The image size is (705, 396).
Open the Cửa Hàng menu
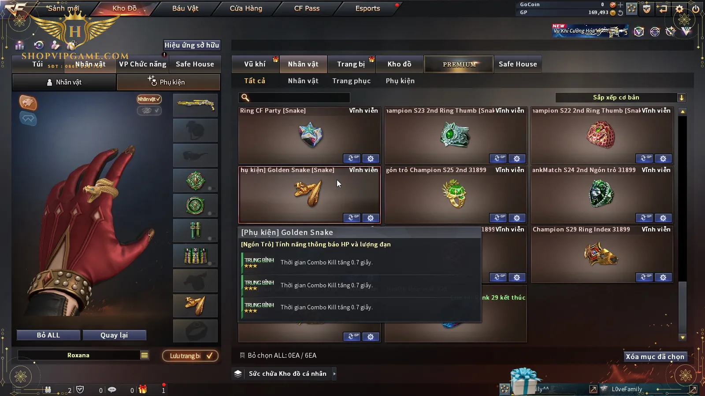(x=246, y=8)
